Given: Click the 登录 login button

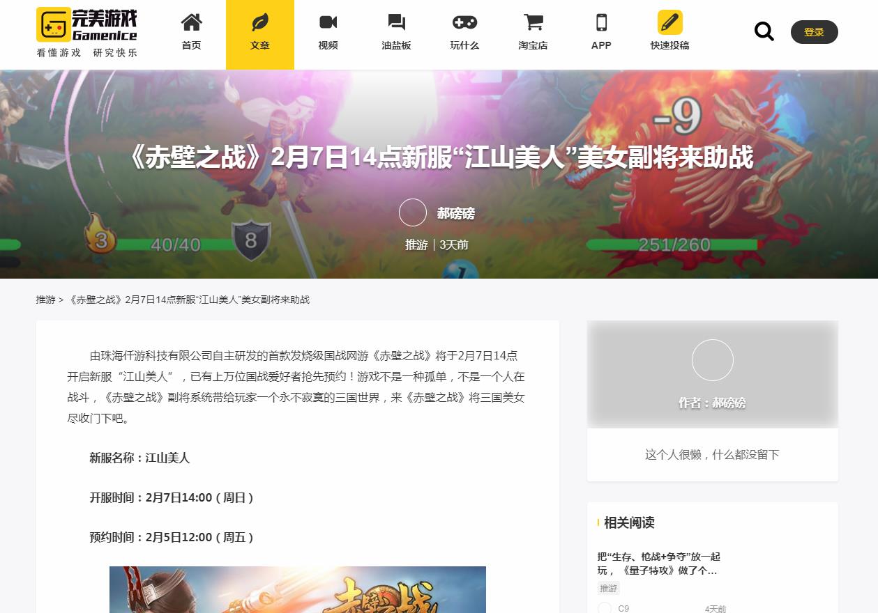Looking at the screenshot, I should point(815,32).
